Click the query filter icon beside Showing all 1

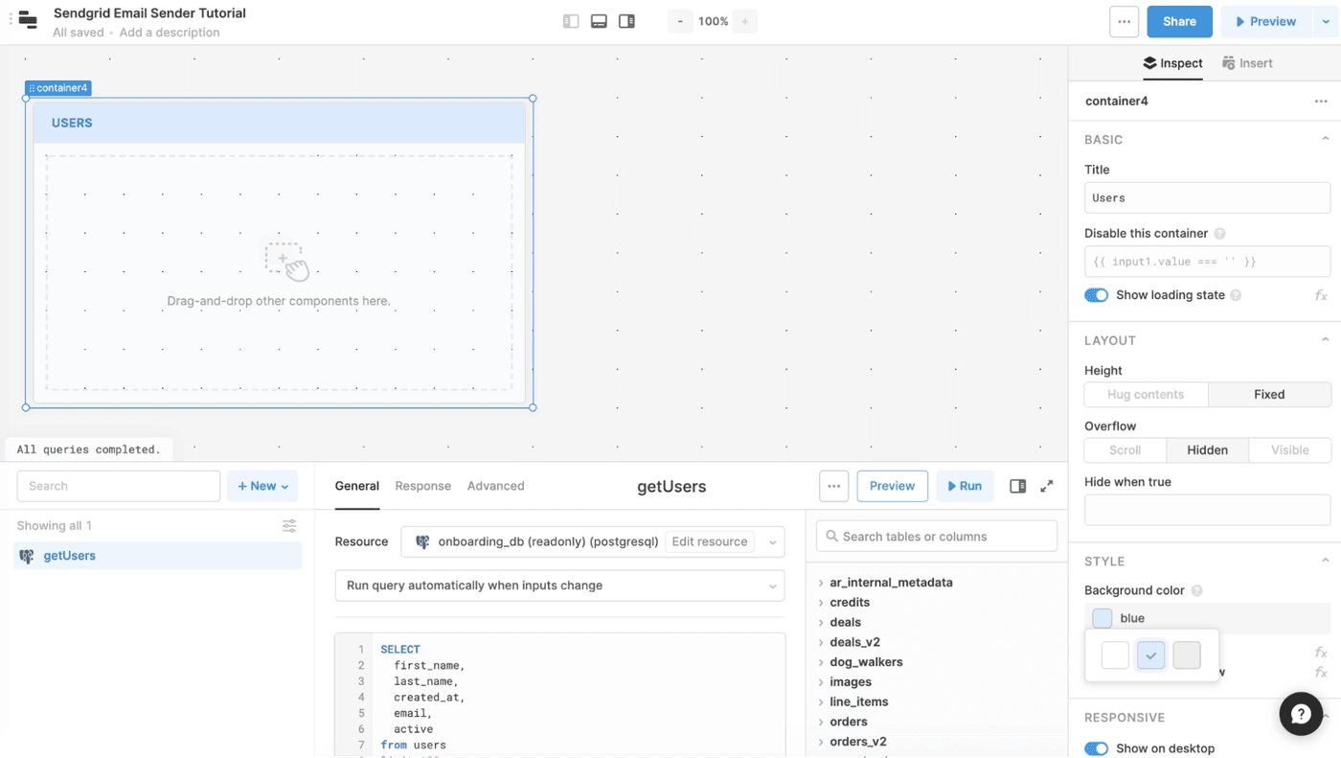click(x=289, y=525)
